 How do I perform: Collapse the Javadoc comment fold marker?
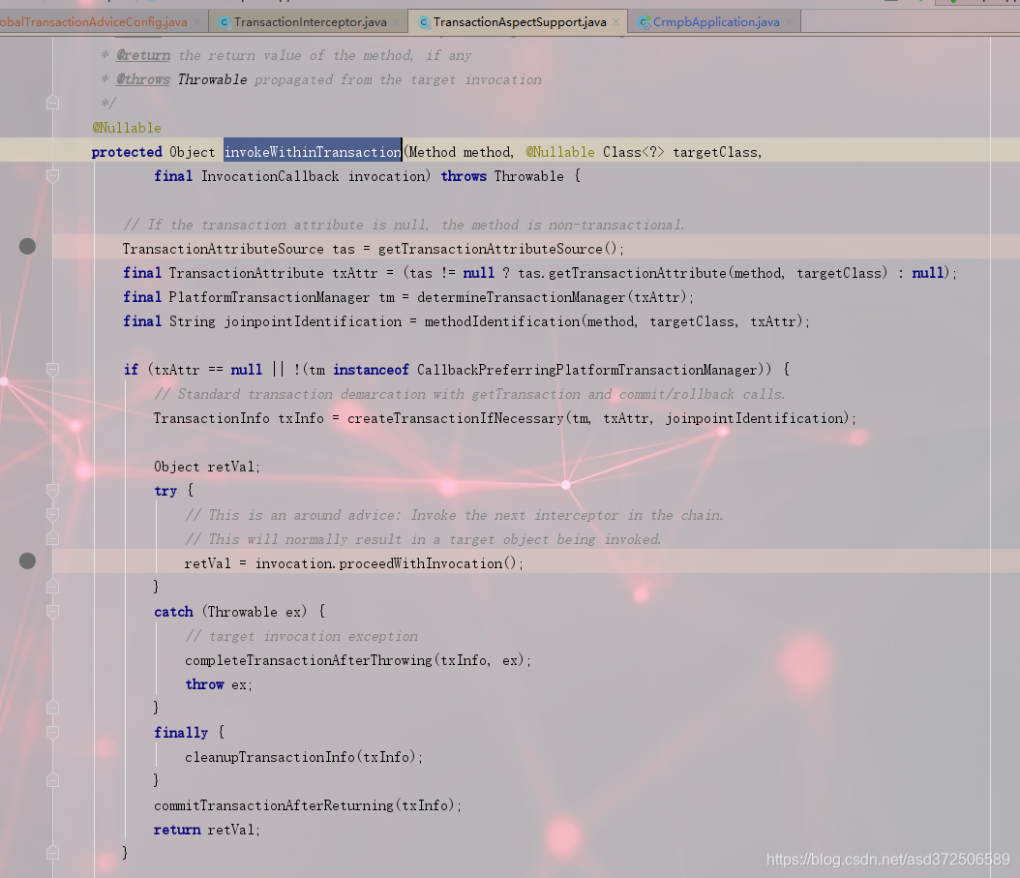tap(52, 103)
